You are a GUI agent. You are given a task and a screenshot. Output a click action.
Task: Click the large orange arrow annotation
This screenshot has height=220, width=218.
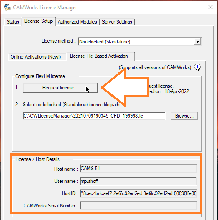[x=125, y=88]
